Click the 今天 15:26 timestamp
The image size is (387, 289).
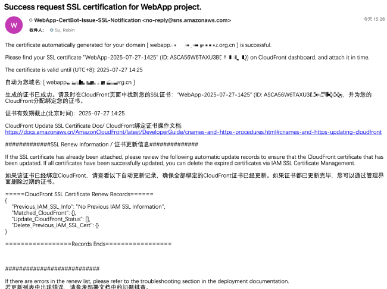[x=373, y=20]
